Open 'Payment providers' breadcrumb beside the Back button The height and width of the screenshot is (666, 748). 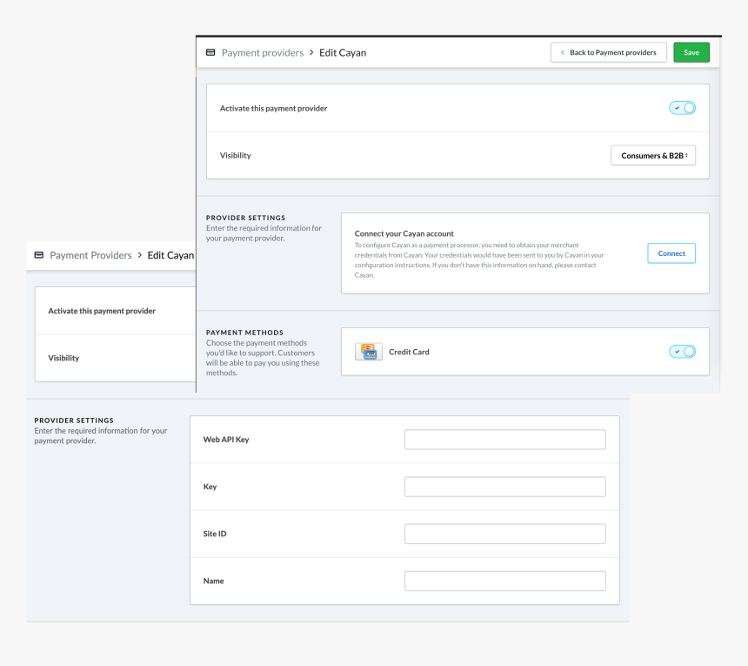click(x=262, y=53)
